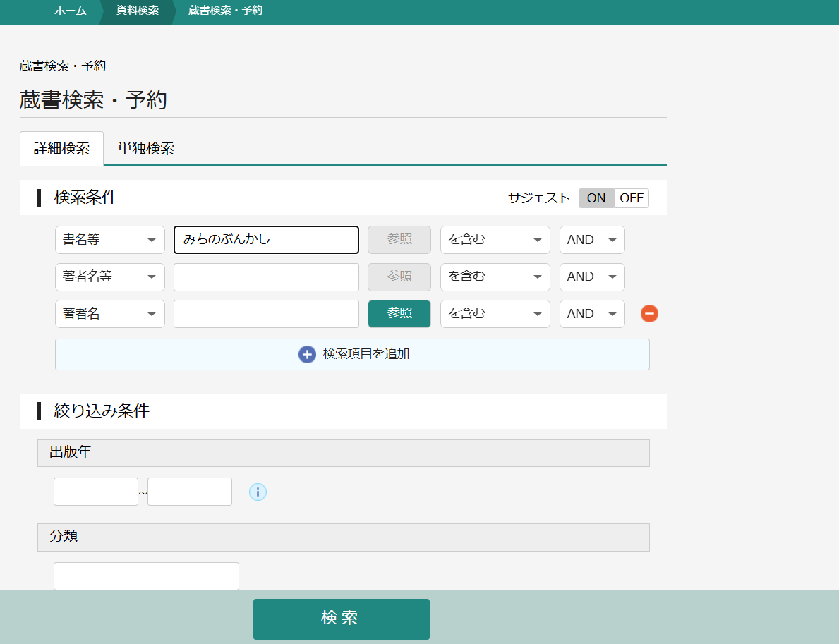Go to ホーム in the breadcrumb

click(71, 11)
